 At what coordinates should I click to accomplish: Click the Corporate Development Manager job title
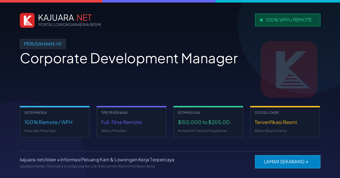(129, 58)
